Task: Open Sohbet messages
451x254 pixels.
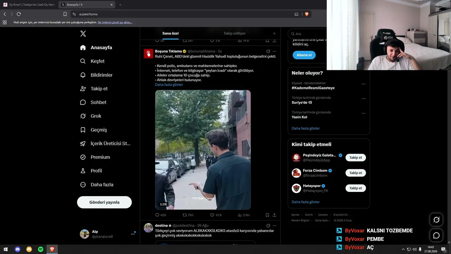Action: (x=93, y=102)
